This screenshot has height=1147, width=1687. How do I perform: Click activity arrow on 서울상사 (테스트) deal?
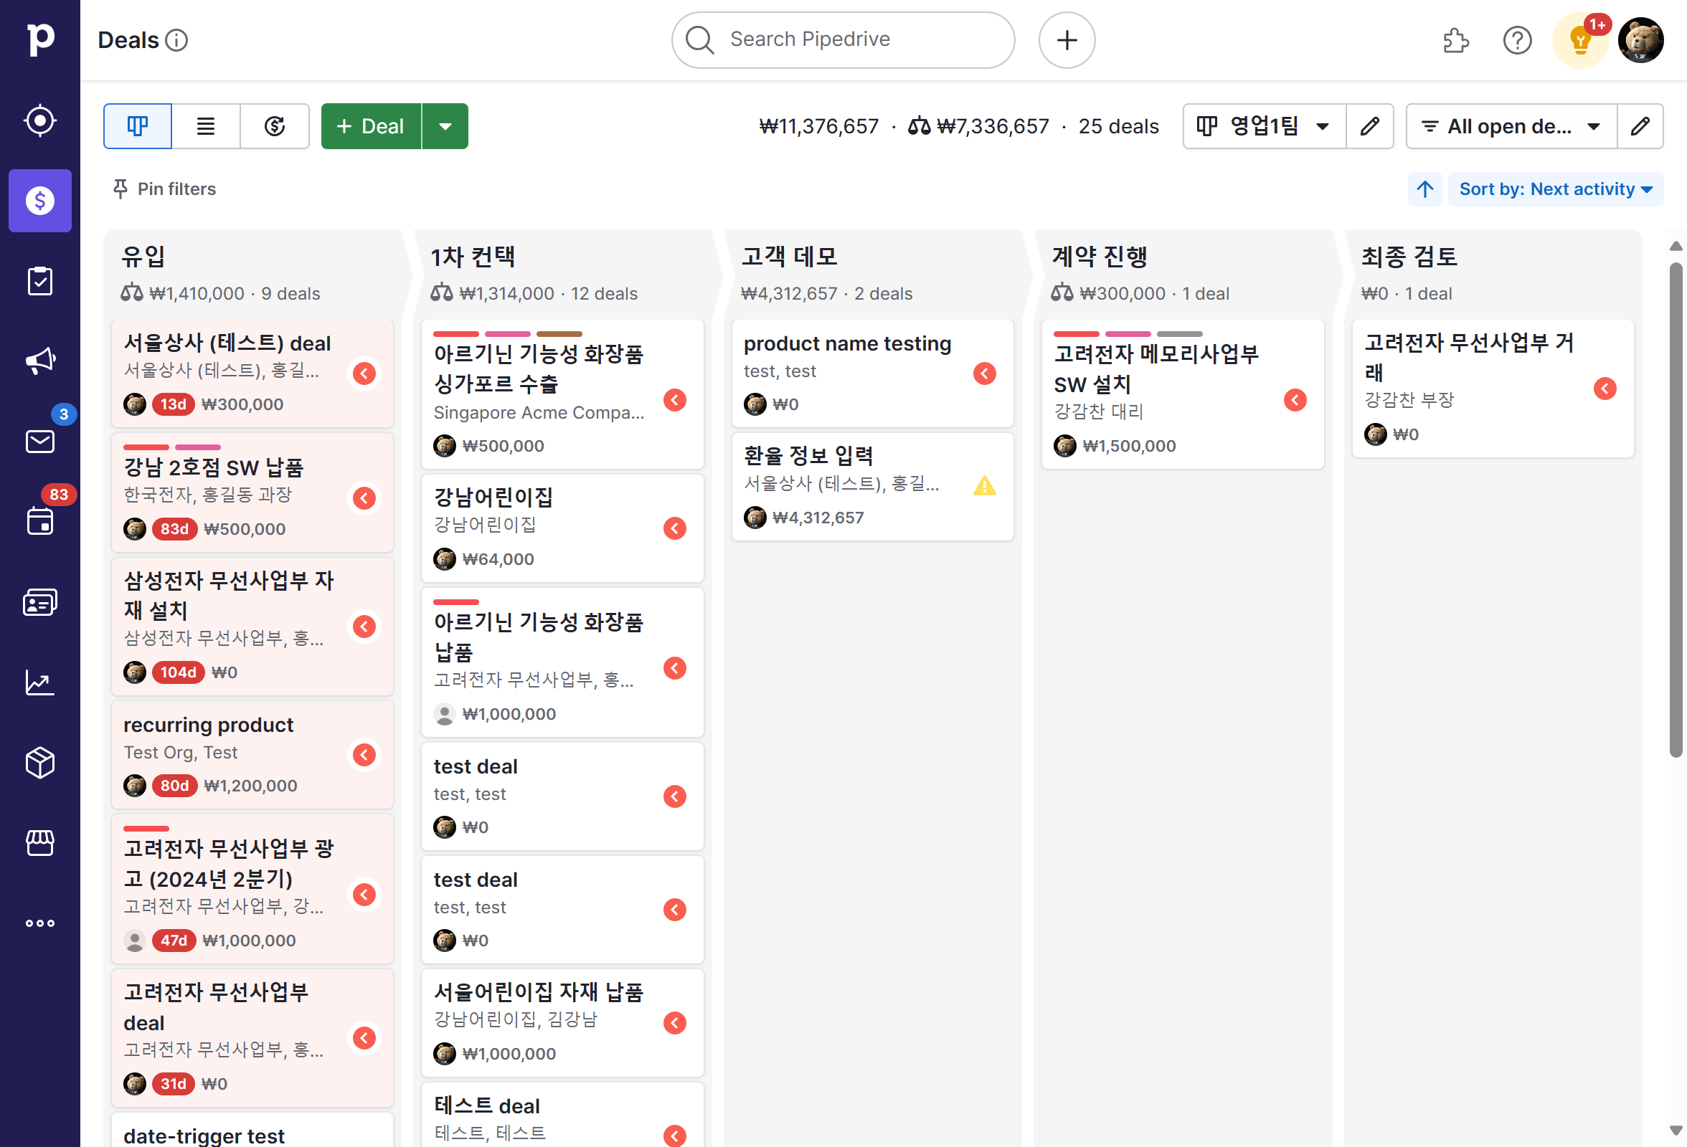click(x=364, y=373)
